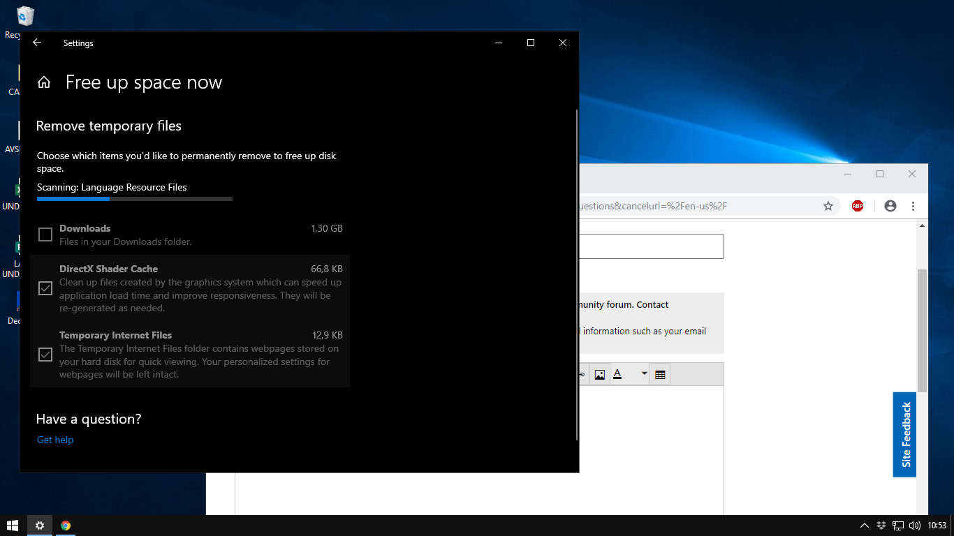Image resolution: width=954 pixels, height=536 pixels.
Task: Minimize the Chrome window
Action: [x=848, y=174]
